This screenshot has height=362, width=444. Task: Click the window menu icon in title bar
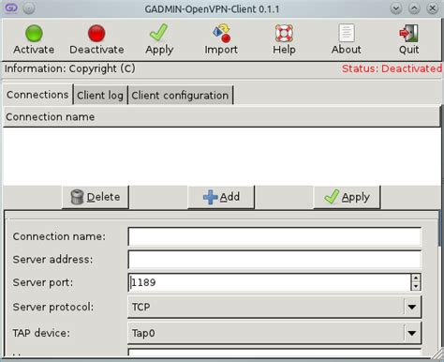coord(11,8)
